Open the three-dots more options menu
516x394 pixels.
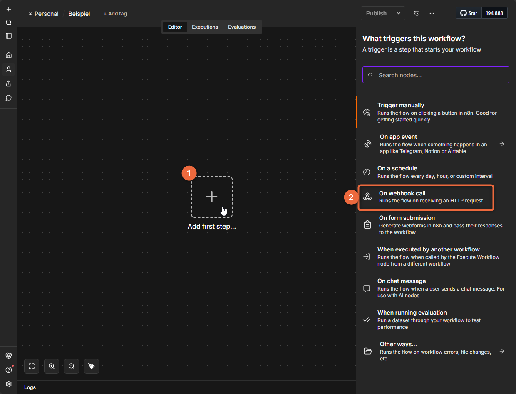point(432,13)
